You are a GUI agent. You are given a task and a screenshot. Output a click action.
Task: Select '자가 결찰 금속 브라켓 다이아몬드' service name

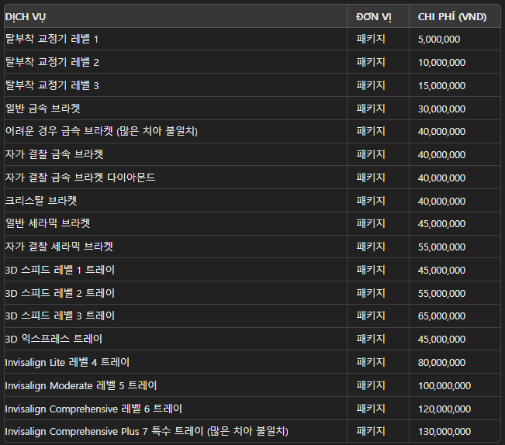pyautogui.click(x=80, y=178)
